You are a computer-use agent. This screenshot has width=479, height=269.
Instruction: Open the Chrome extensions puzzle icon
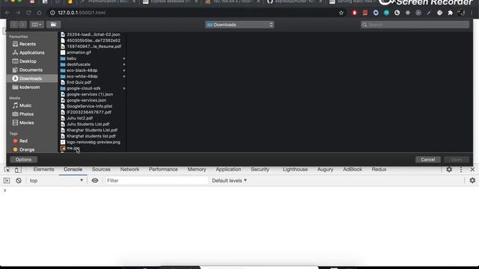[x=451, y=13]
